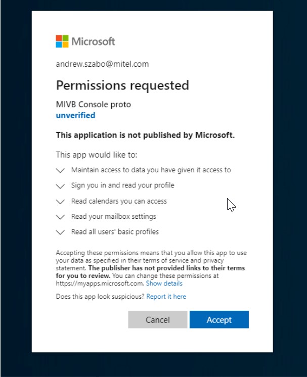Click the Microsoft four-square logo
307x377 pixels.
point(62,41)
